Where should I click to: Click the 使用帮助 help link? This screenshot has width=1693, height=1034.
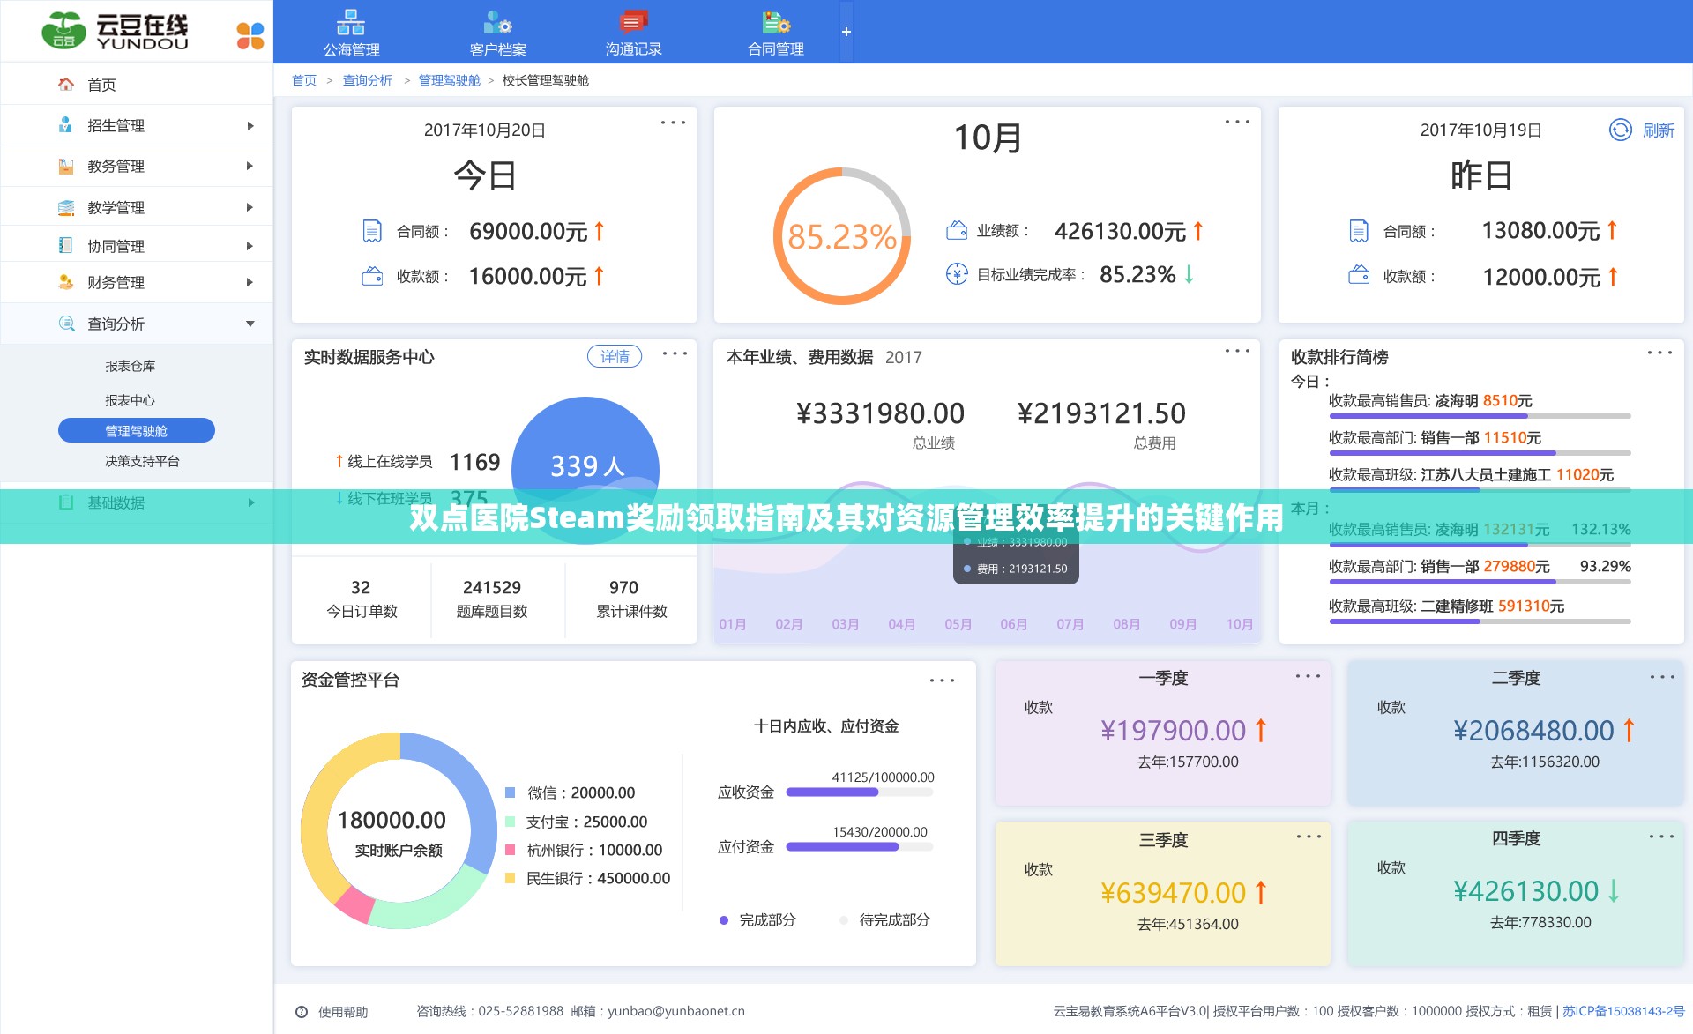(x=332, y=1012)
